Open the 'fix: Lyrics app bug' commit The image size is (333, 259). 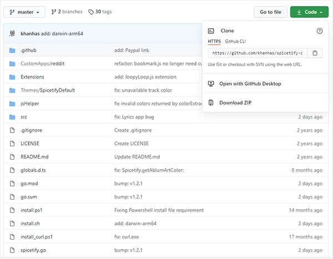coord(134,117)
